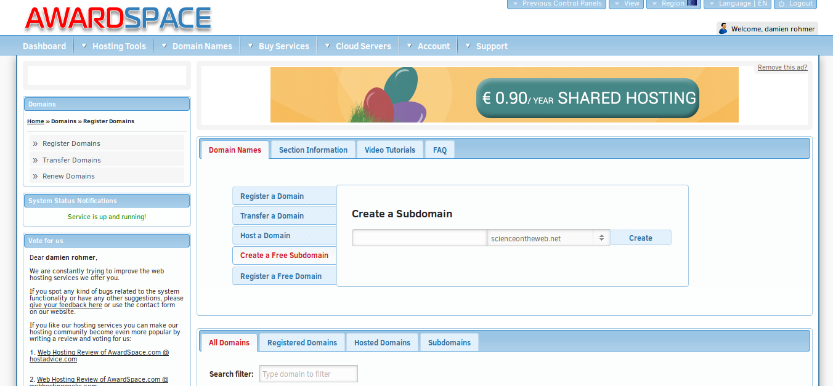Screen dimensions: 833x386
Task: Switch to the Subdomains tab
Action: pyautogui.click(x=449, y=342)
